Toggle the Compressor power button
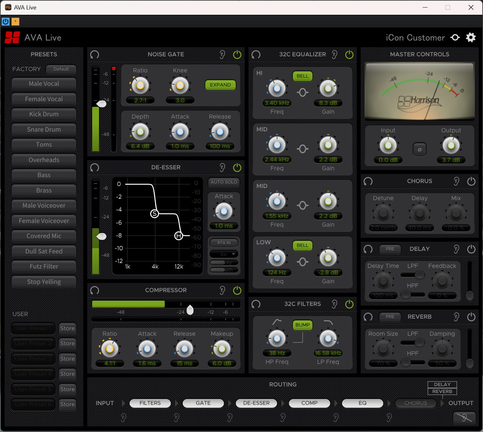The image size is (483, 432). tap(237, 290)
